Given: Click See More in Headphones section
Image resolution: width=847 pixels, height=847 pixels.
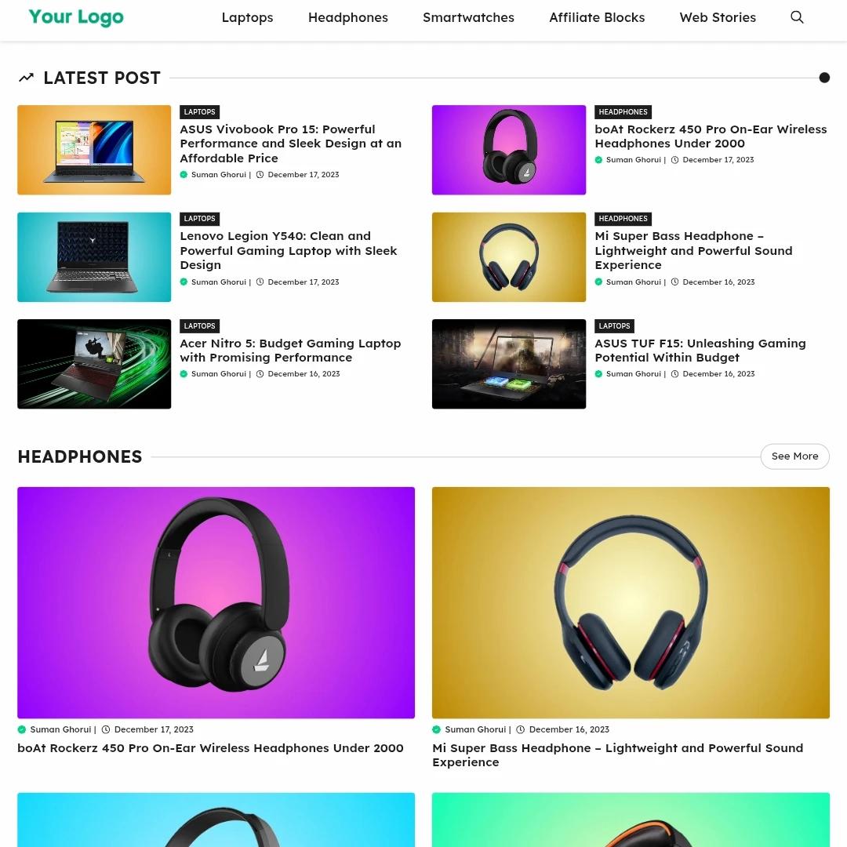Looking at the screenshot, I should tap(794, 456).
